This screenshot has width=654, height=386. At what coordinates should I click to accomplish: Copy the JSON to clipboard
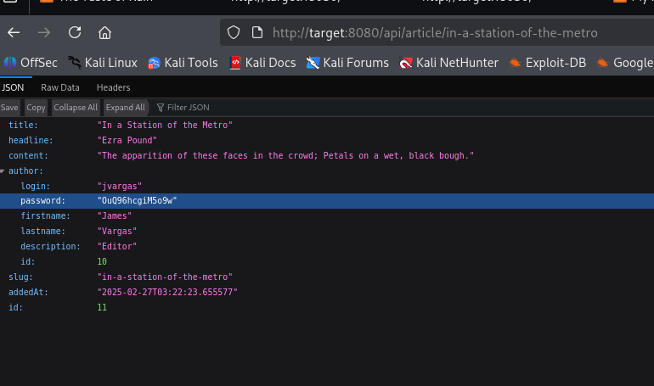(x=36, y=108)
